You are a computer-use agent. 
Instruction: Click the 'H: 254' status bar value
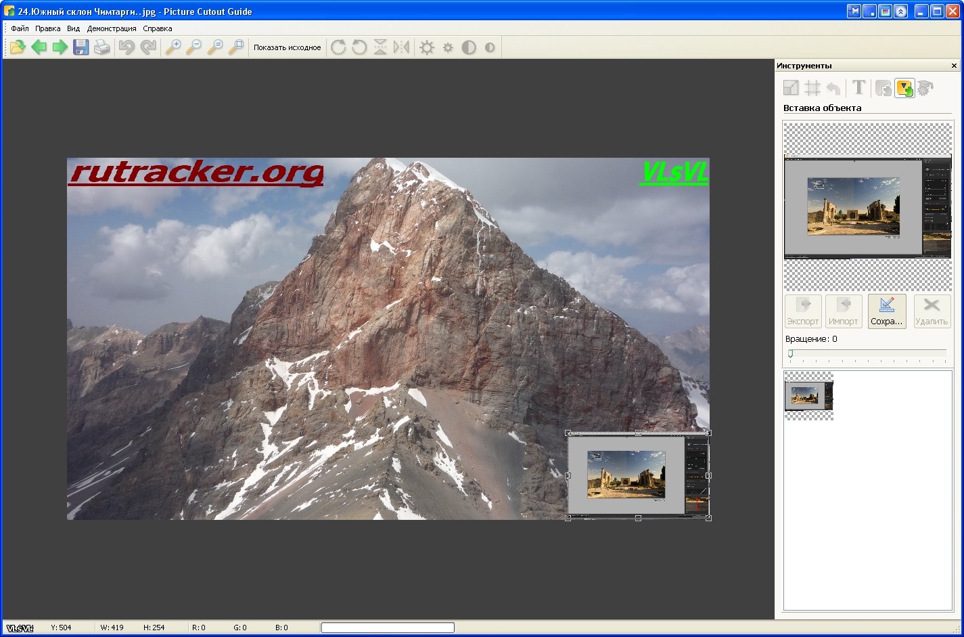click(x=154, y=628)
